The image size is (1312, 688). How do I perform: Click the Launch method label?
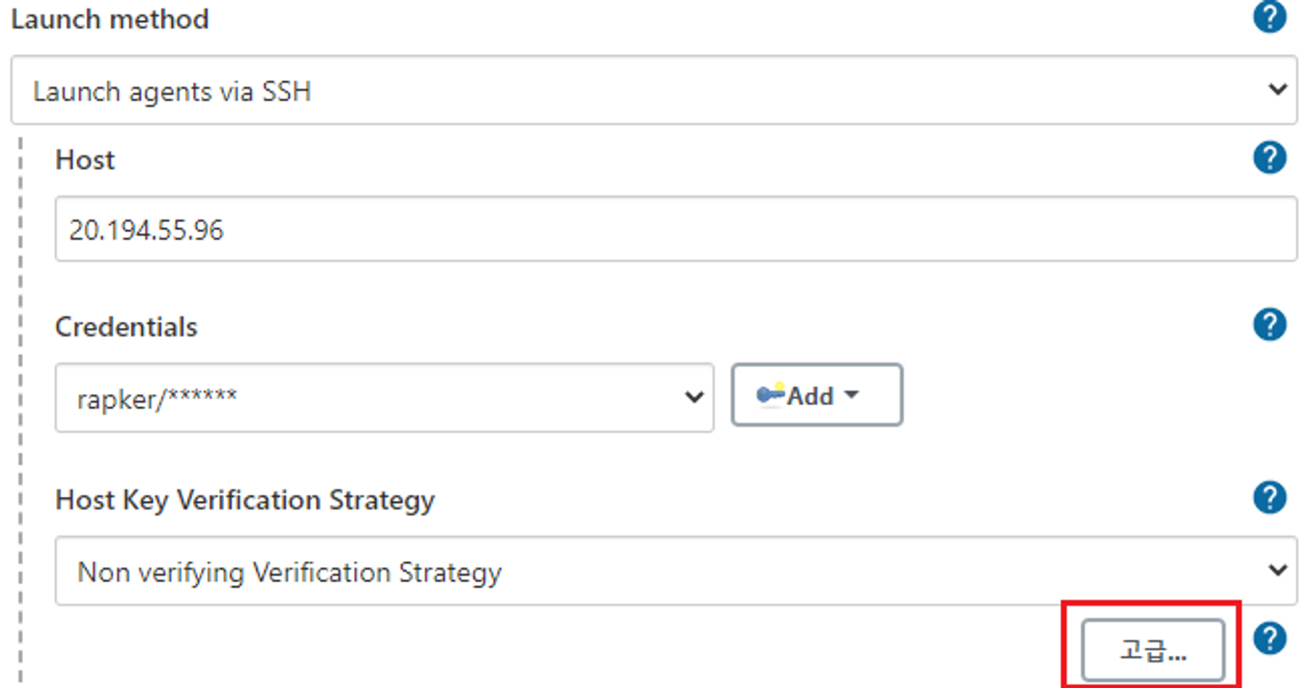110,19
